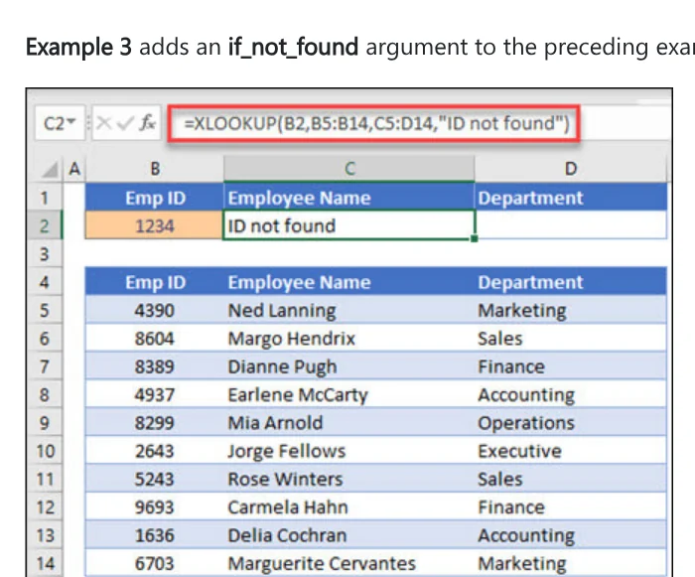Click 'Accounting' cell in row 13
Viewport: 695px width, 577px height.
coord(571,535)
